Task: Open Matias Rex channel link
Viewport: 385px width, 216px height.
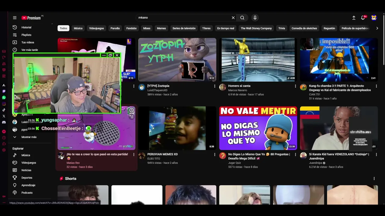Action: tap(73, 163)
